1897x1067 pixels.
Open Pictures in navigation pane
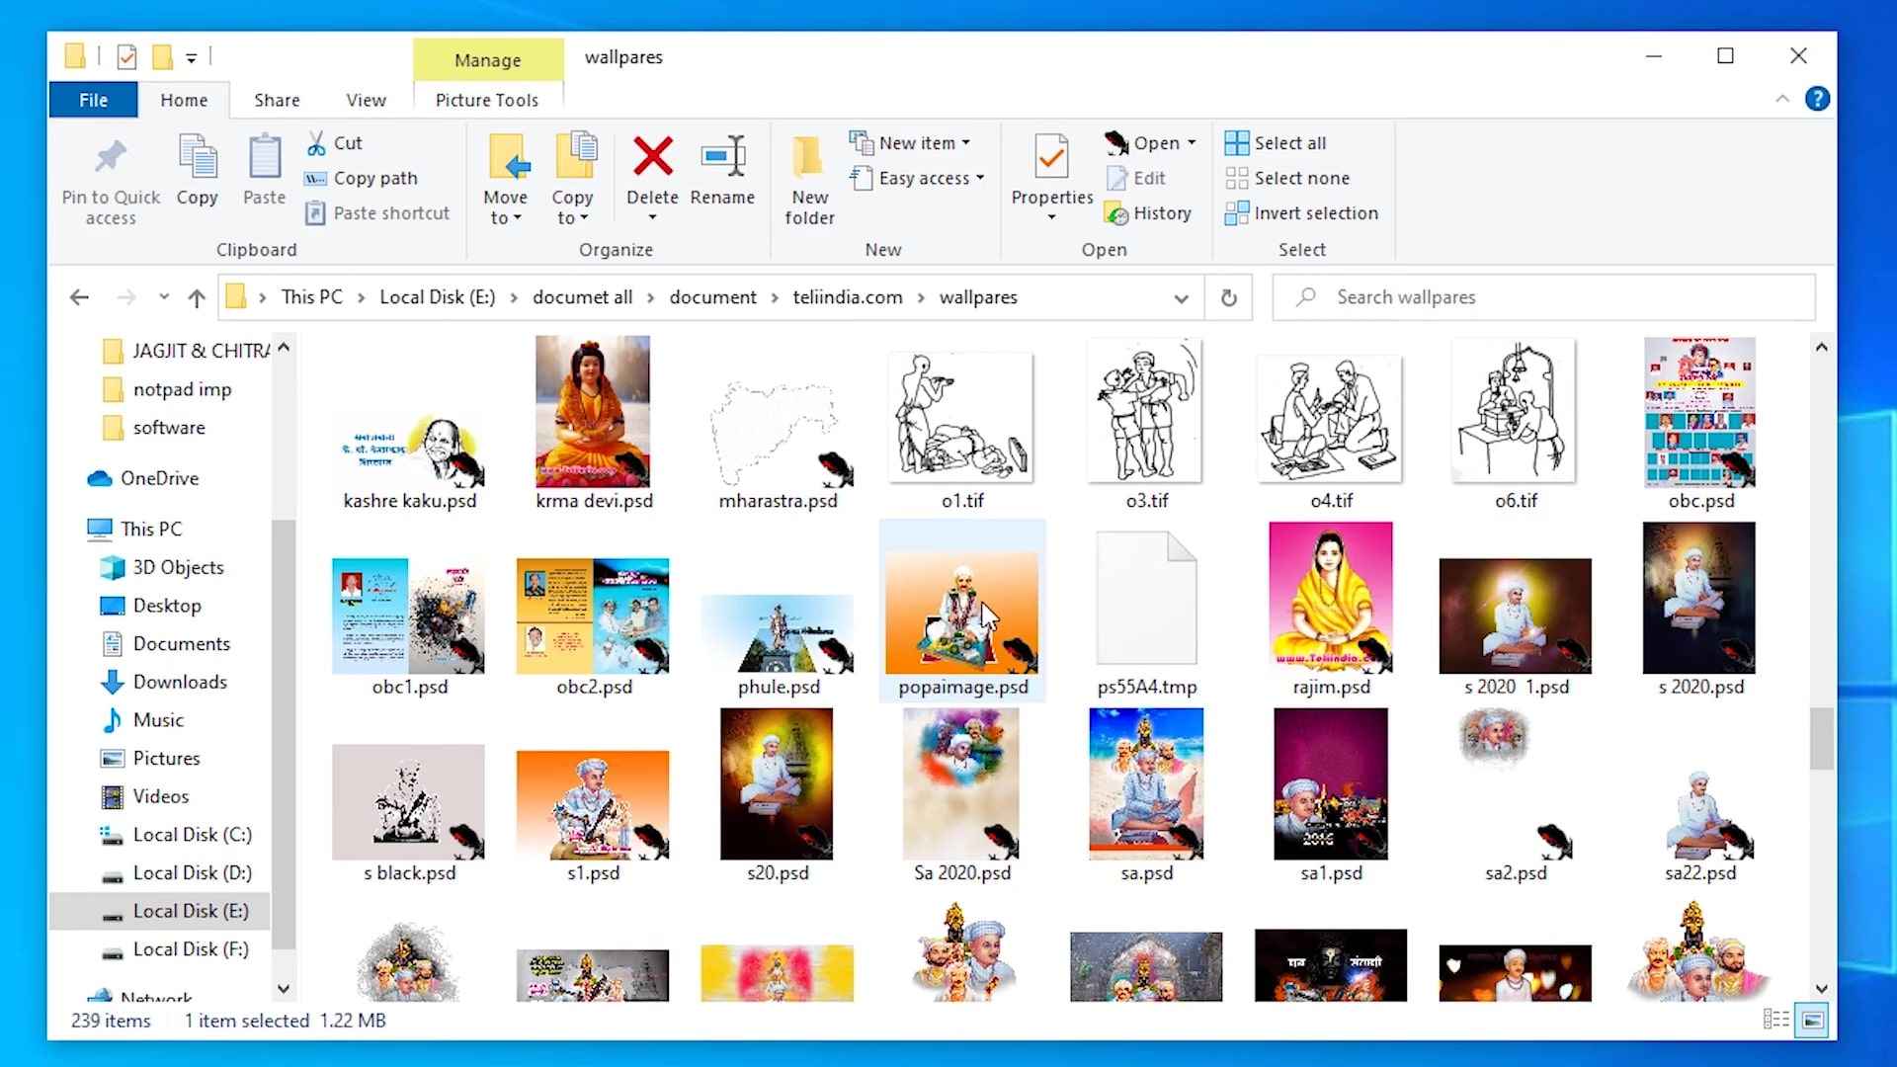(150, 758)
